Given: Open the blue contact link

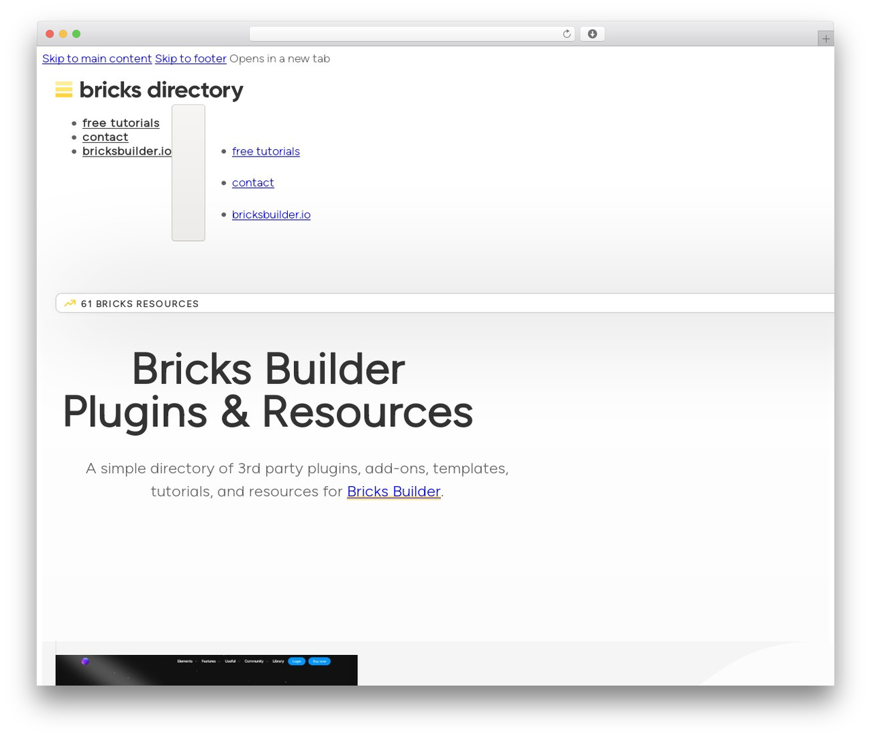Looking at the screenshot, I should [253, 183].
